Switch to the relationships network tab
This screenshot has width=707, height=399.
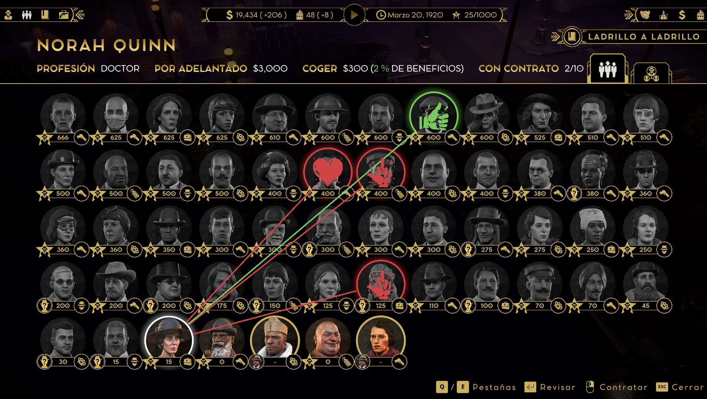[x=651, y=73]
